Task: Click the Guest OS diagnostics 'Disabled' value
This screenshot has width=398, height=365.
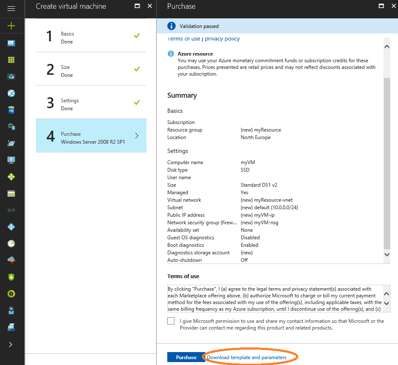Action: 250,238
